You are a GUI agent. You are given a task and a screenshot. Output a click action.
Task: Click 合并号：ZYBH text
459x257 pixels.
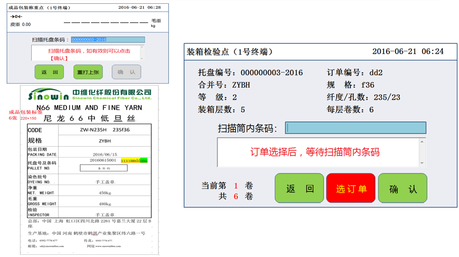click(x=224, y=85)
